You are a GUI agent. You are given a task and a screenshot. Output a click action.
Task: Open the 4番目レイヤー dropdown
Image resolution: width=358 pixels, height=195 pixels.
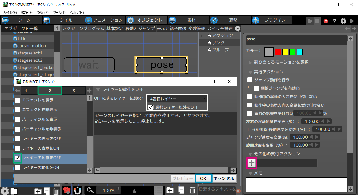[177, 99]
